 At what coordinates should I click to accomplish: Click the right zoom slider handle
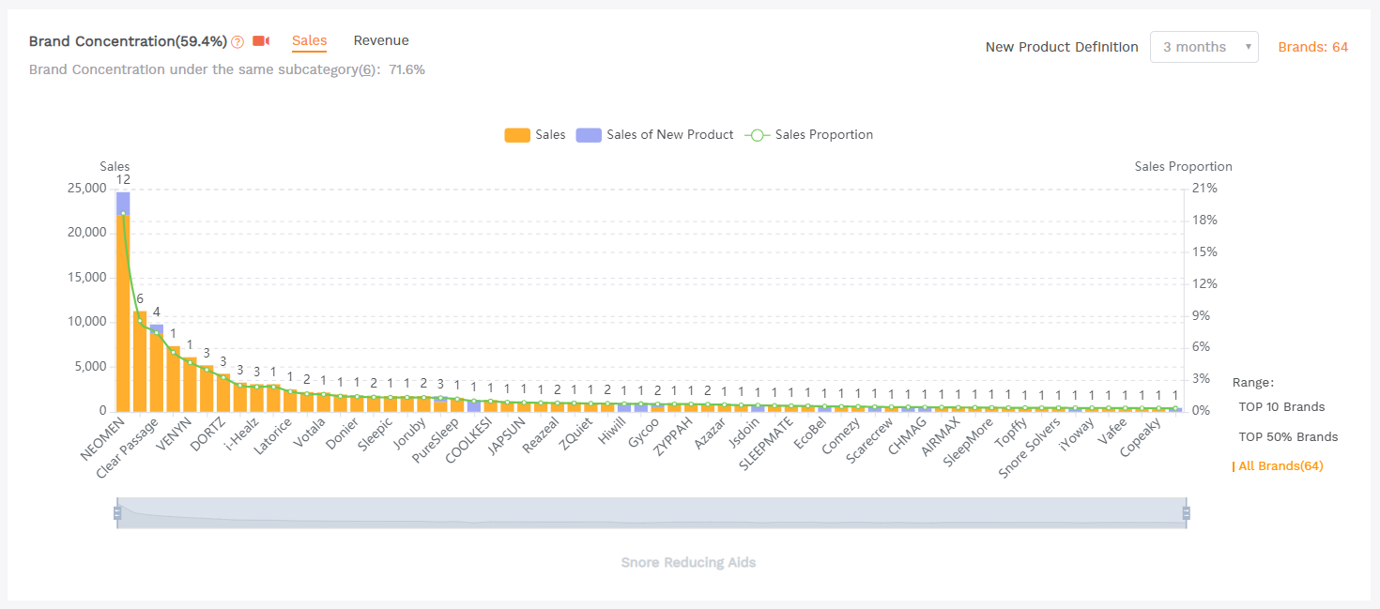click(1186, 513)
